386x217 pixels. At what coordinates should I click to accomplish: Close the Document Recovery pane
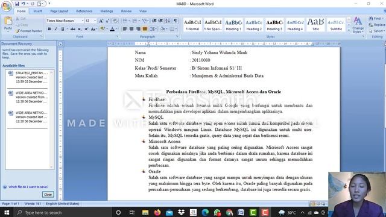48,195
